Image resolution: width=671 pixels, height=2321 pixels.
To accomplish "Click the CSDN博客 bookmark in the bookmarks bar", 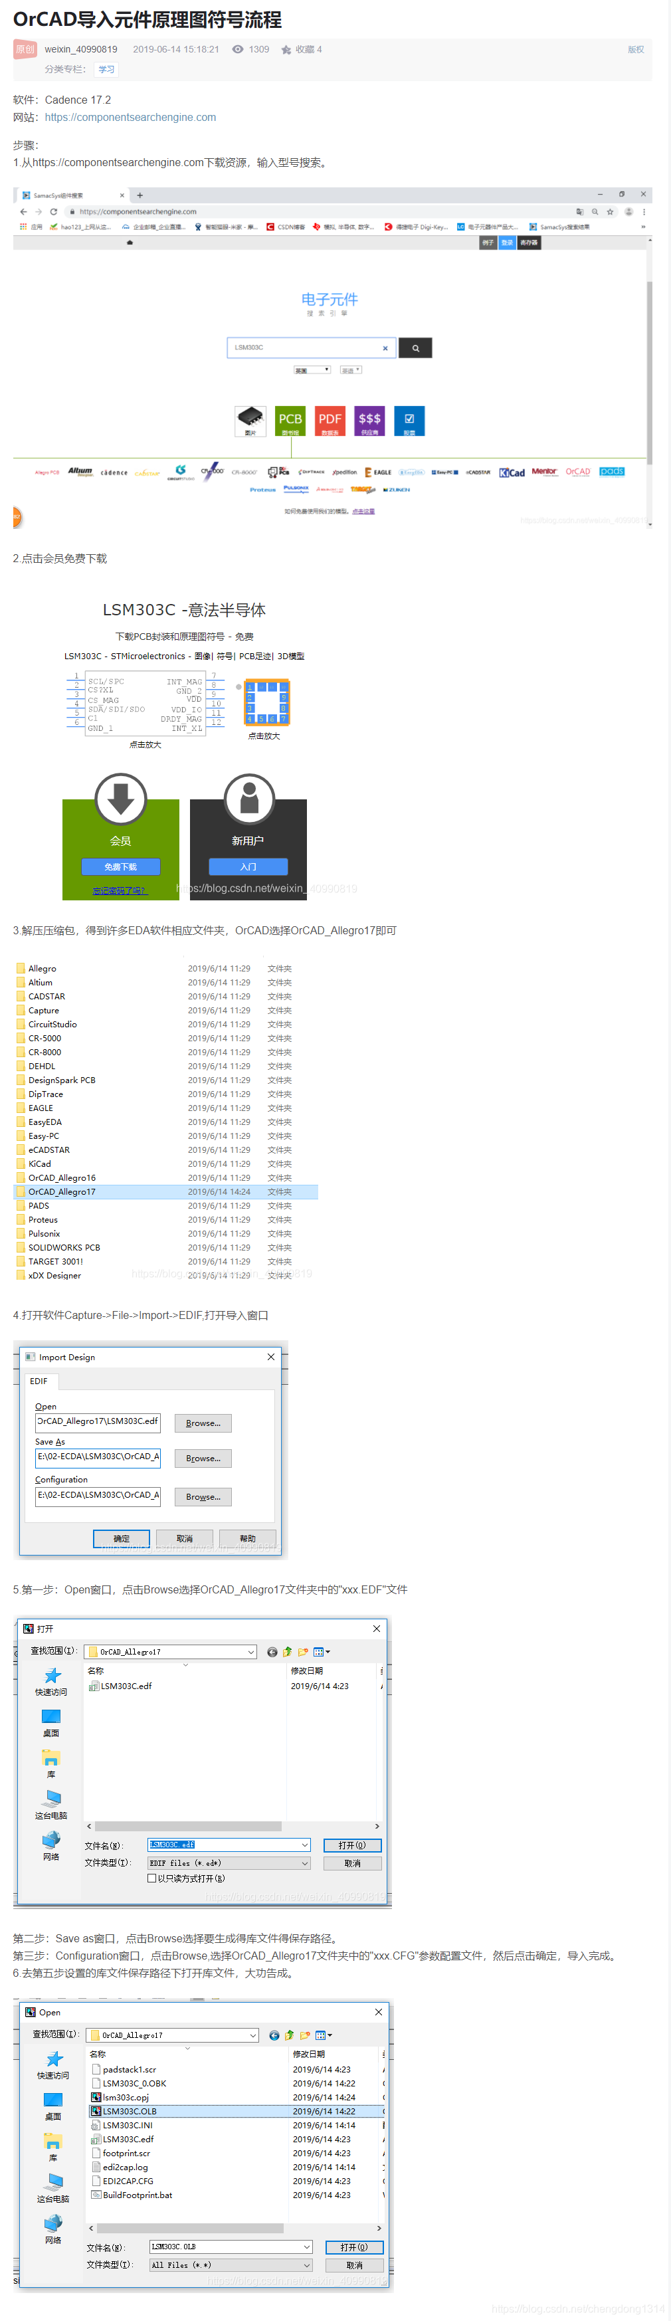I will click(x=286, y=227).
